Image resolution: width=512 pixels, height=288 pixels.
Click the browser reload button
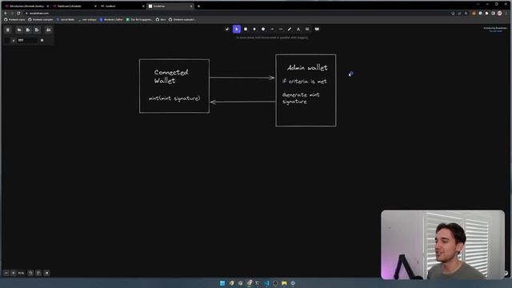(x=18, y=14)
